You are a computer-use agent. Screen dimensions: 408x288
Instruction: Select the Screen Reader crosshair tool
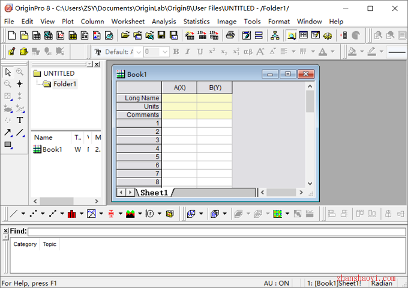tap(20, 84)
